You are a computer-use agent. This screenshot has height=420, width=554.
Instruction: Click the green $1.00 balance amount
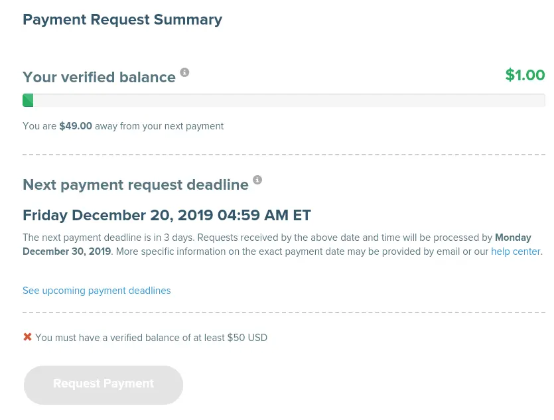pos(525,75)
